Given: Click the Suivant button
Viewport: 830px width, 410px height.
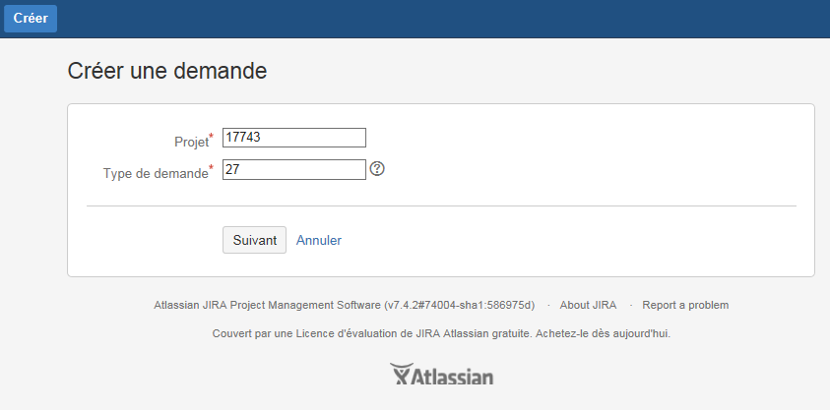Looking at the screenshot, I should [255, 240].
